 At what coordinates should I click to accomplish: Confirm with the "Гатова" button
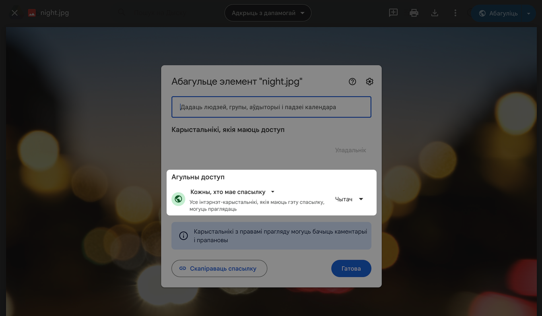(351, 268)
